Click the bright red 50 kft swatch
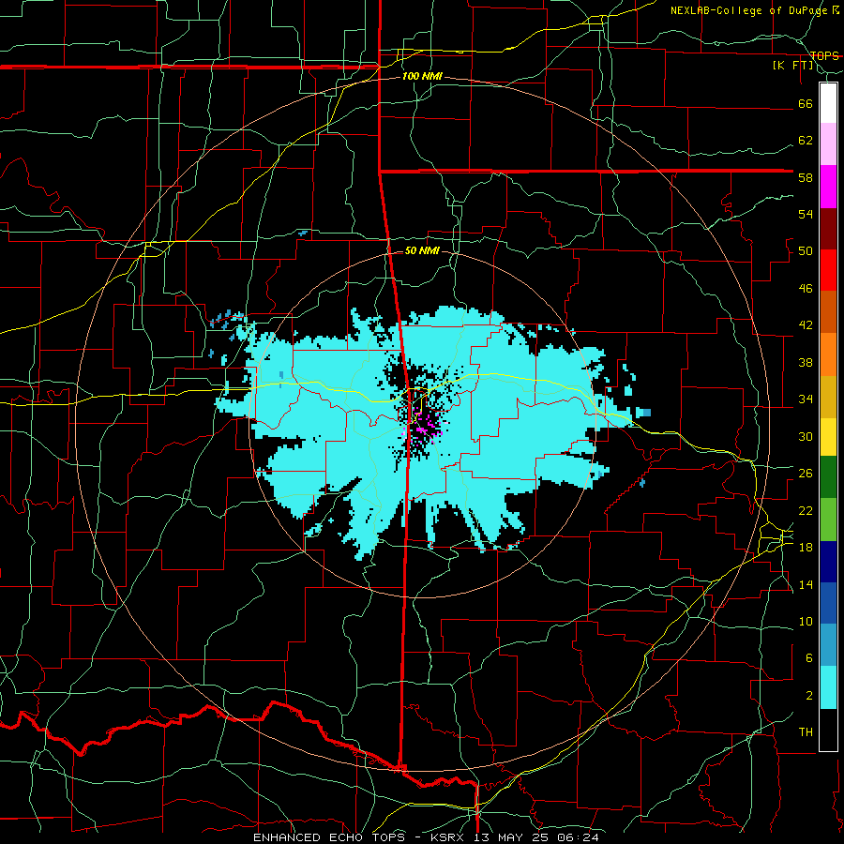Image resolution: width=844 pixels, height=844 pixels. pyautogui.click(x=828, y=270)
